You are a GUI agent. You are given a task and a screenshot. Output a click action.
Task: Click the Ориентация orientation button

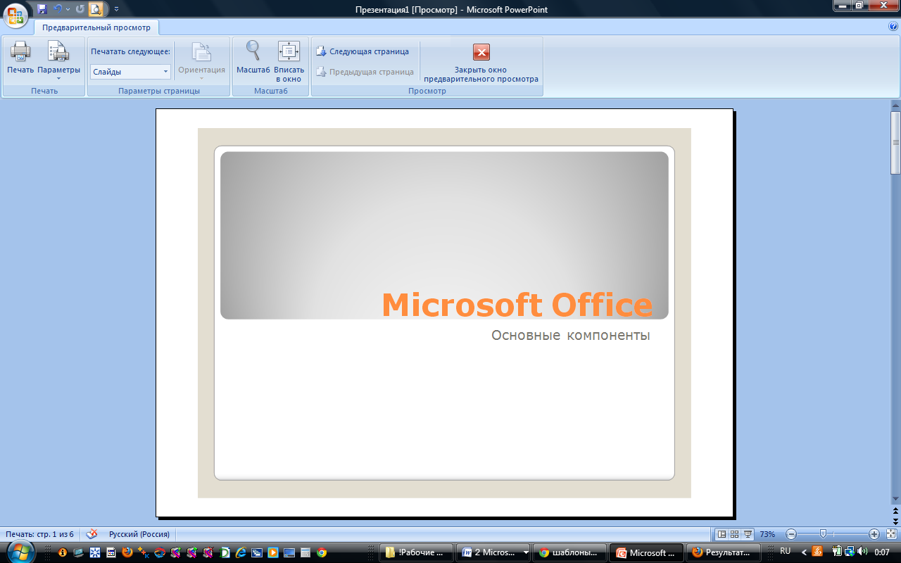coord(201,61)
